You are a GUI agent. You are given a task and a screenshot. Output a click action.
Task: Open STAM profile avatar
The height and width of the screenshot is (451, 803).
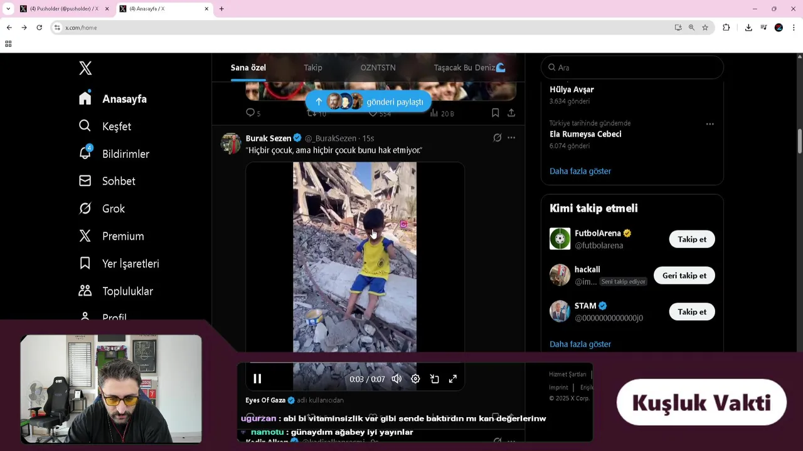560,311
